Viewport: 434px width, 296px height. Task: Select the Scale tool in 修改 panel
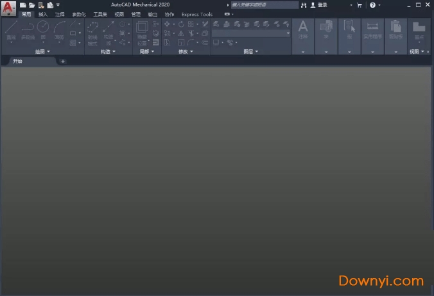181,42
